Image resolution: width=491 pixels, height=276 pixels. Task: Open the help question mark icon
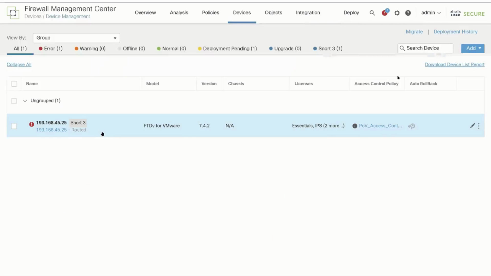(408, 13)
